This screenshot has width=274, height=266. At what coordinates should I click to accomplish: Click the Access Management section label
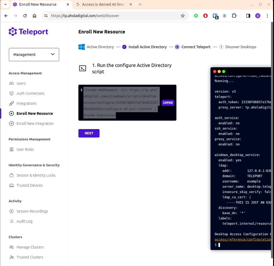click(x=25, y=73)
